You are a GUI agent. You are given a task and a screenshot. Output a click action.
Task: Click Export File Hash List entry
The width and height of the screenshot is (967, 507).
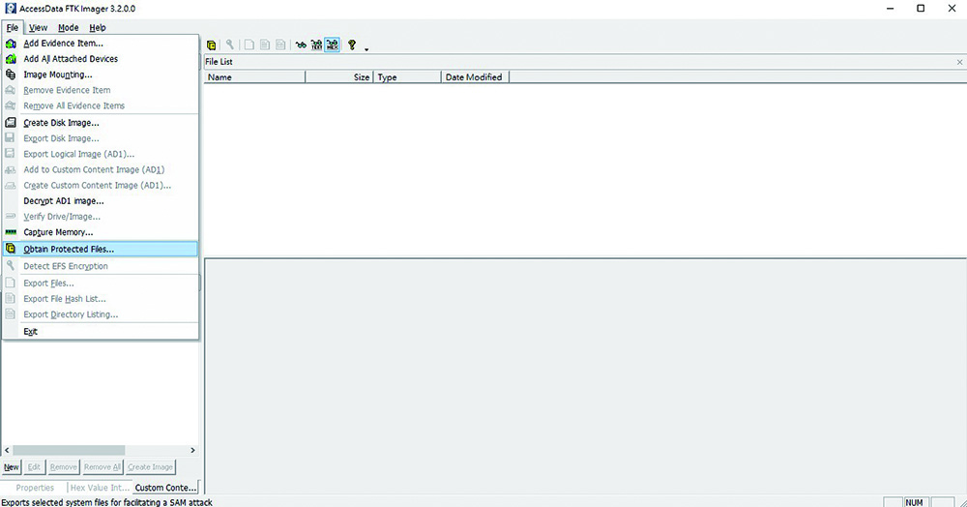(x=101, y=299)
